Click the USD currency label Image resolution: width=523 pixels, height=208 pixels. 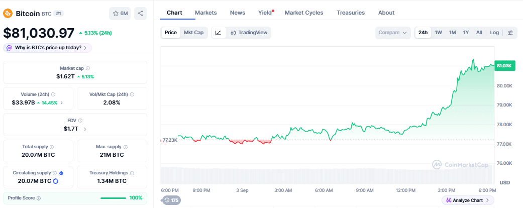504,183
